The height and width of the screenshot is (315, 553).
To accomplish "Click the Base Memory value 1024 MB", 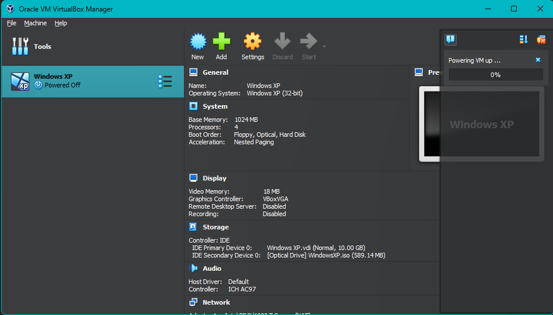I will pyautogui.click(x=246, y=120).
